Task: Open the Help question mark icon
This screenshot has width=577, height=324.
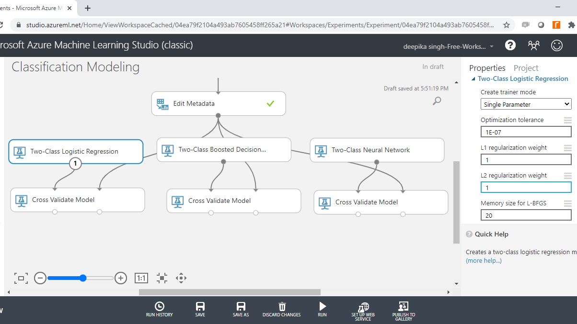Action: click(x=510, y=45)
